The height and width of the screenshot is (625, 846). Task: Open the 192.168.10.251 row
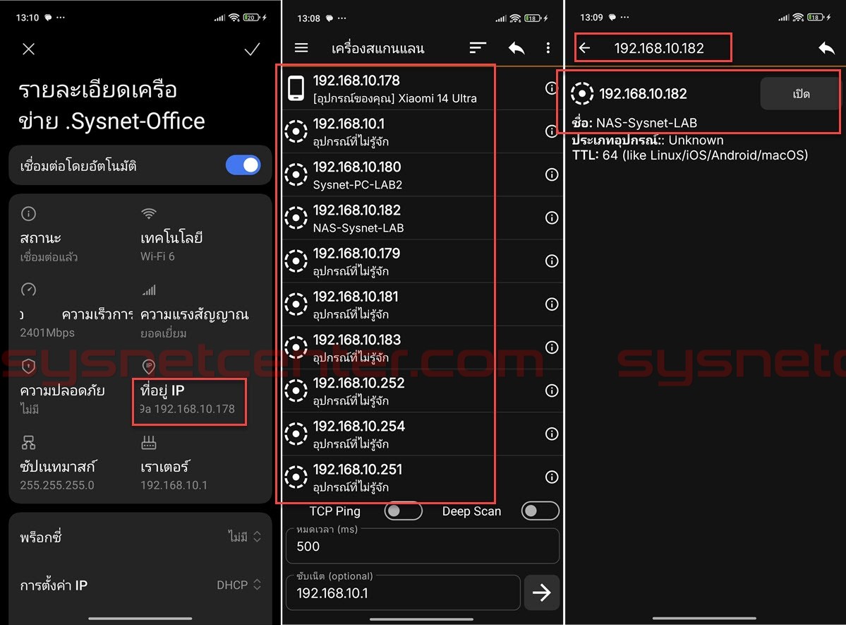[423, 477]
